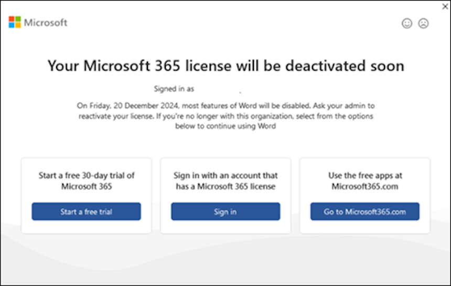Viewport: 451px width, 286px height.
Task: Click the Start a free trial button
Action: point(87,211)
